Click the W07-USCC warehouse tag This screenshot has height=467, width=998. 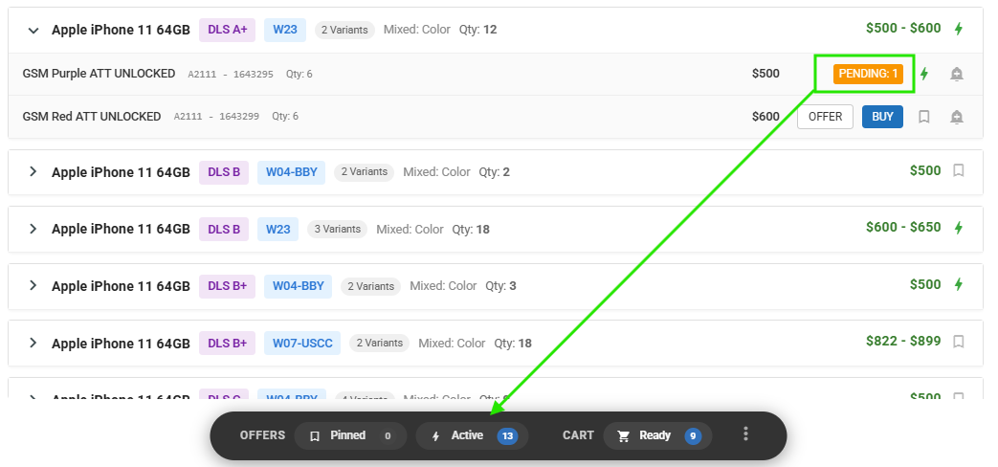point(302,343)
